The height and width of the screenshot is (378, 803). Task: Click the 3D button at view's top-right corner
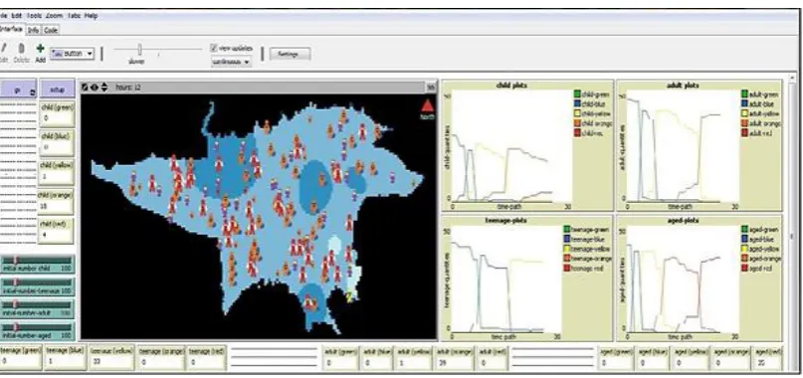(x=431, y=88)
